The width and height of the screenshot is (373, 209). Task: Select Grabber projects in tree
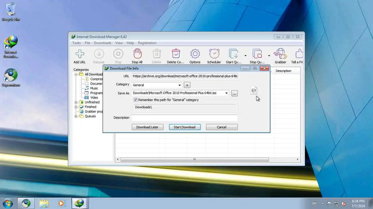[x=94, y=111]
